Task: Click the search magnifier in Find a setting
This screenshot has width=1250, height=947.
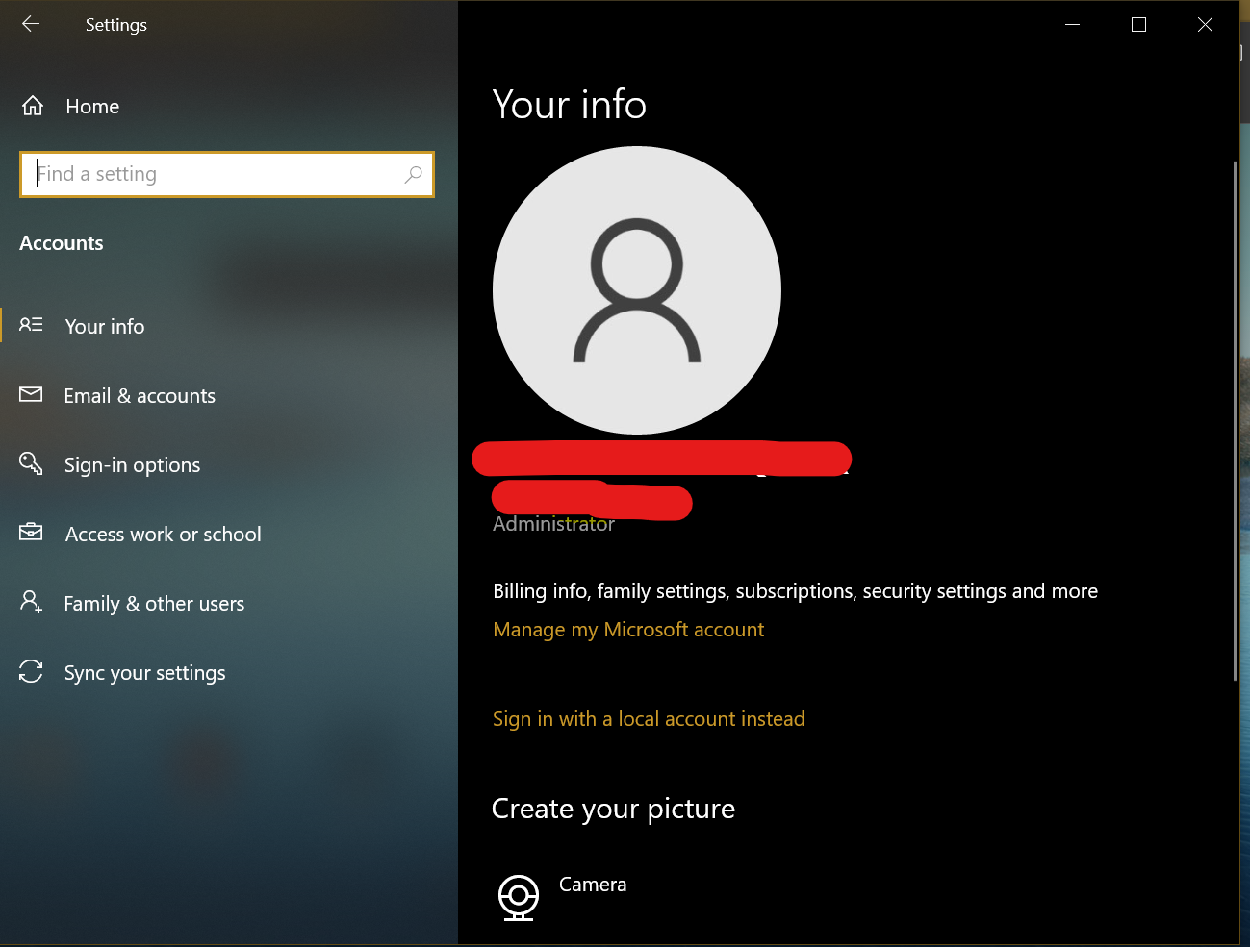Action: [x=413, y=174]
